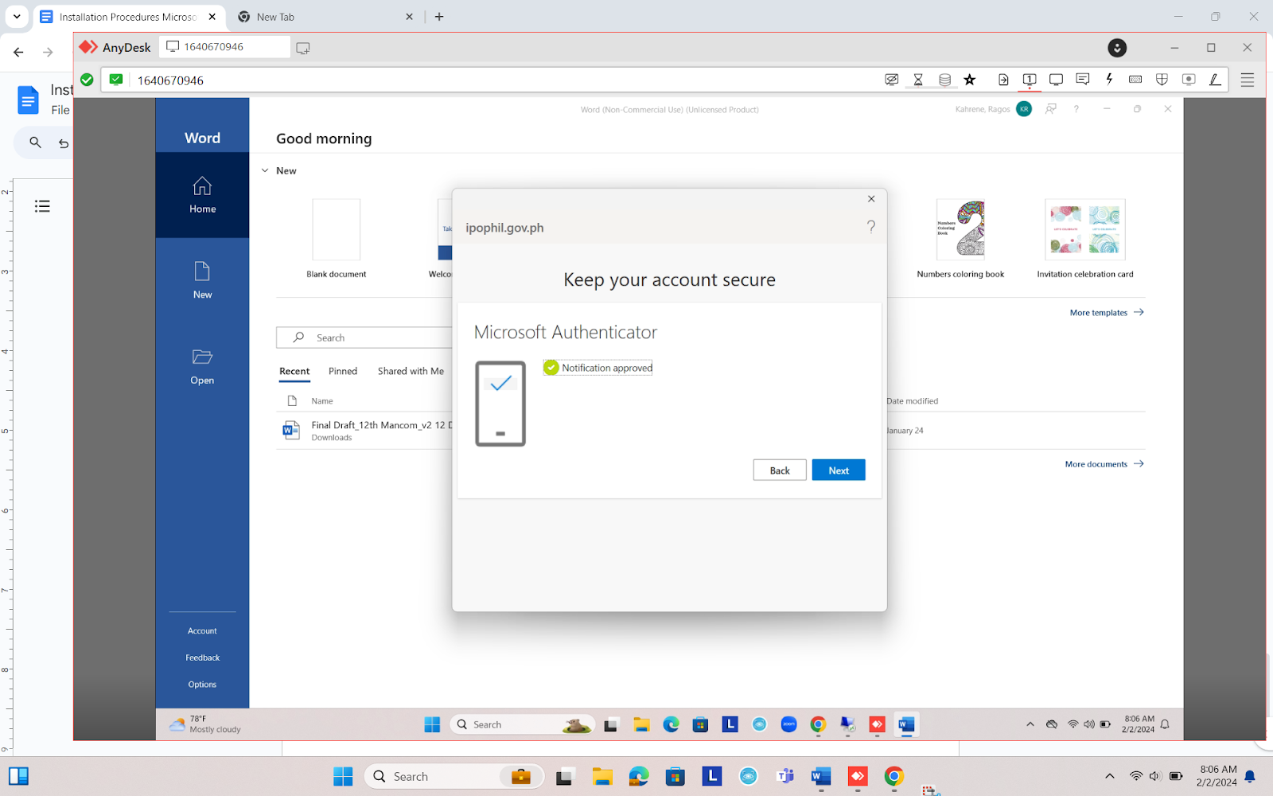Open AnyDesk chat icon
1273x796 pixels.
point(1082,80)
